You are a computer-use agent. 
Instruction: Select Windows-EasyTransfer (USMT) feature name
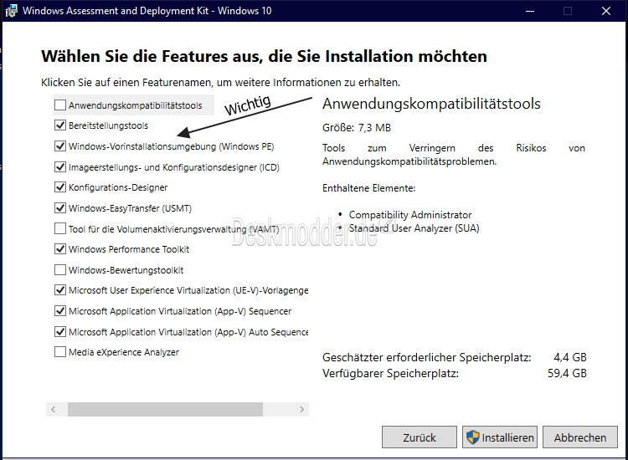(130, 208)
